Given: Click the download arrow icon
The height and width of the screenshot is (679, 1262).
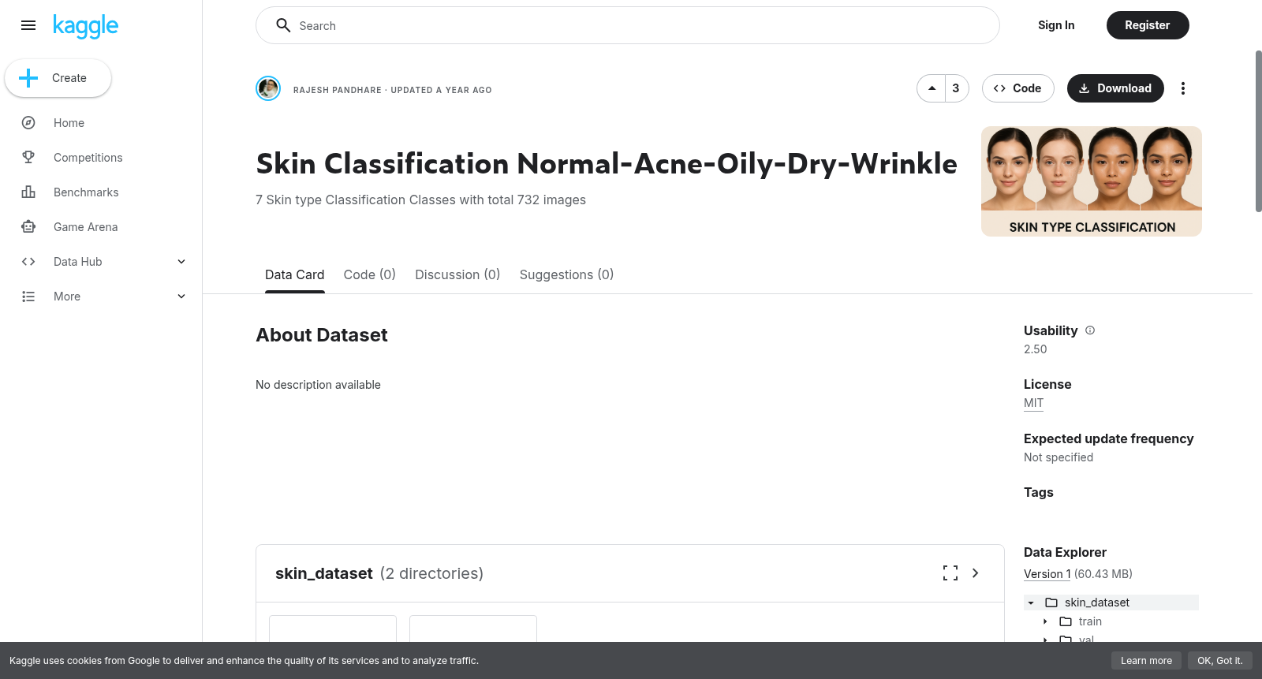Looking at the screenshot, I should 1085,88.
